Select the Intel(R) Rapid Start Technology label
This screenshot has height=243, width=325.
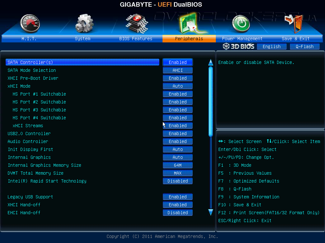point(47,181)
